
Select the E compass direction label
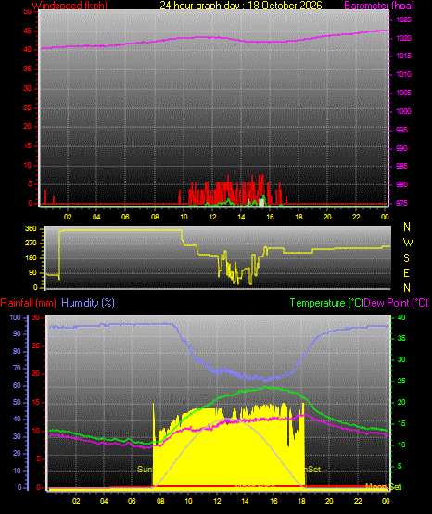[x=406, y=272]
